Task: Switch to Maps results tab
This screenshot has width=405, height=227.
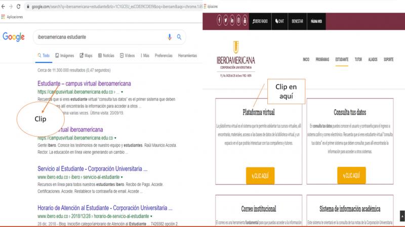Action: [86, 56]
